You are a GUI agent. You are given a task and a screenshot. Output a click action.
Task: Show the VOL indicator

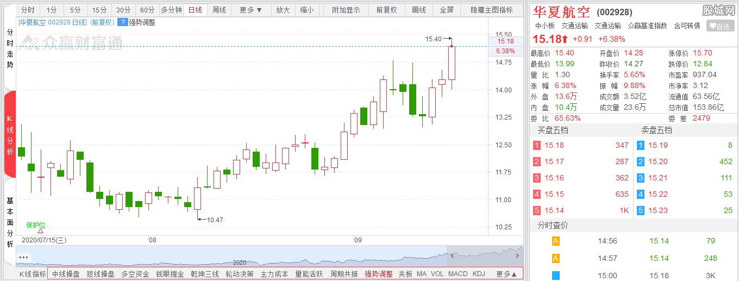[x=437, y=274]
